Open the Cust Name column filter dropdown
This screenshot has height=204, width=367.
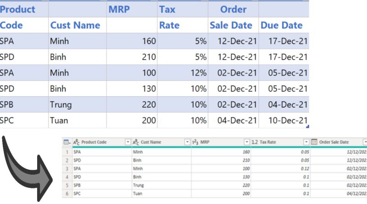coord(187,142)
